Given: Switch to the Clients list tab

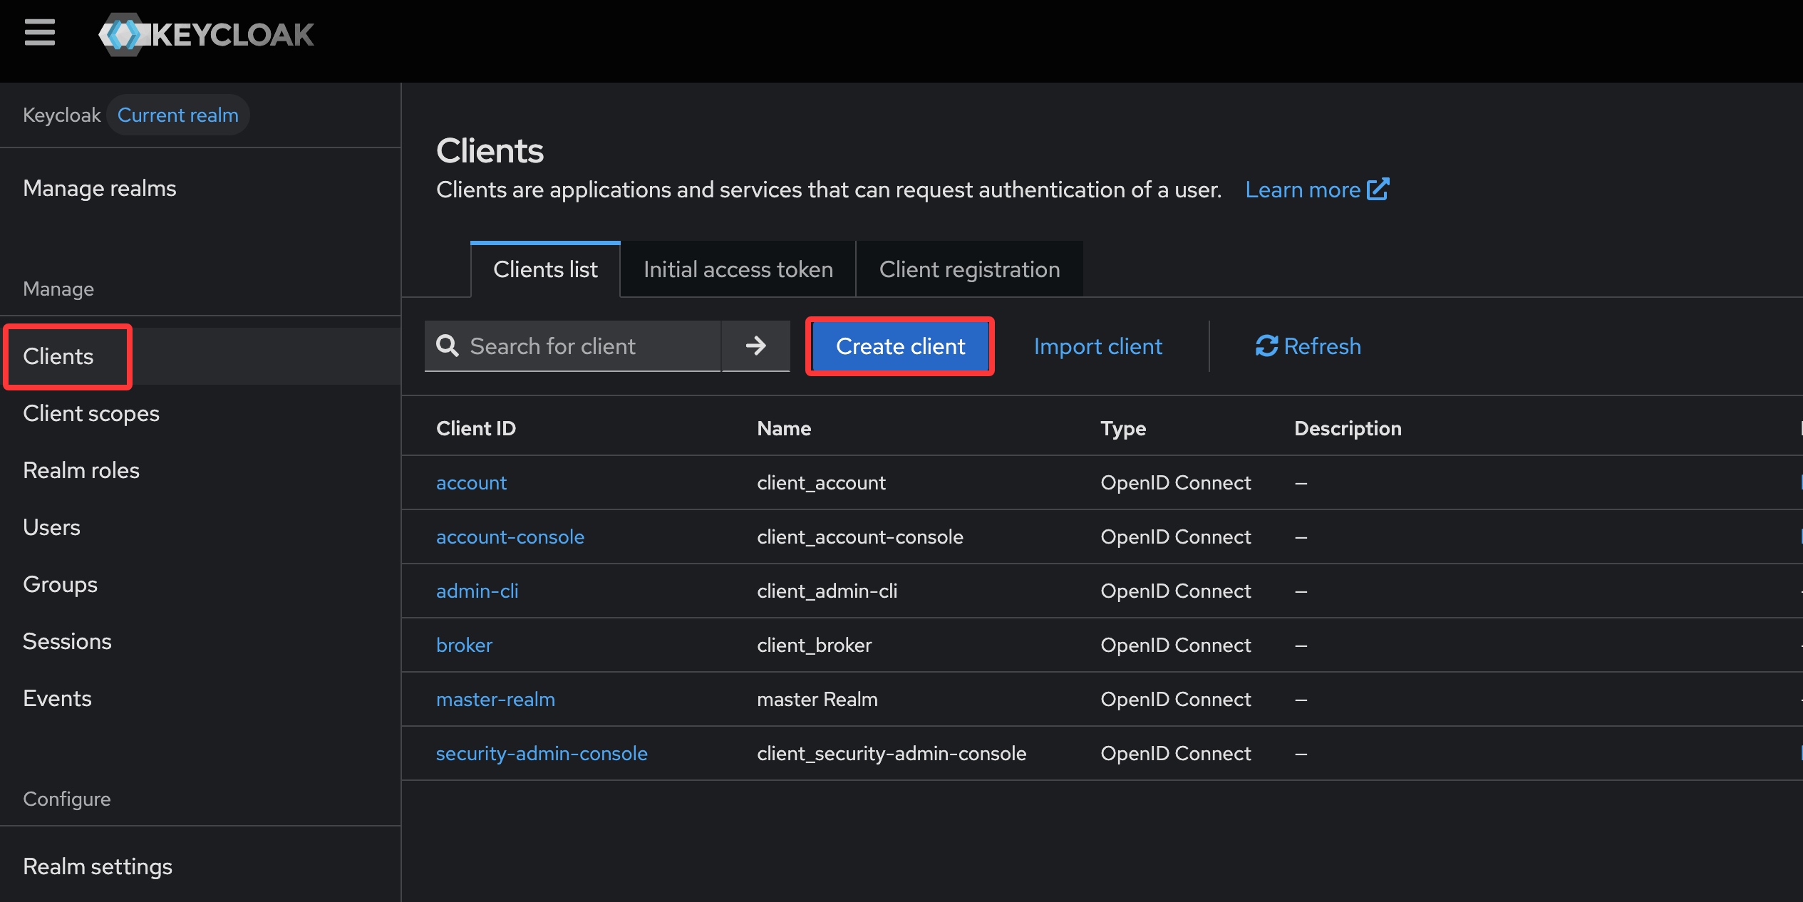Looking at the screenshot, I should point(545,269).
